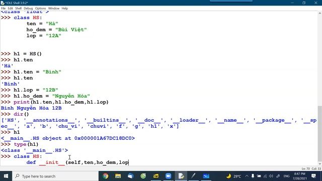322x181 pixels.
Task: Click the Windows Start button
Action: point(6,176)
